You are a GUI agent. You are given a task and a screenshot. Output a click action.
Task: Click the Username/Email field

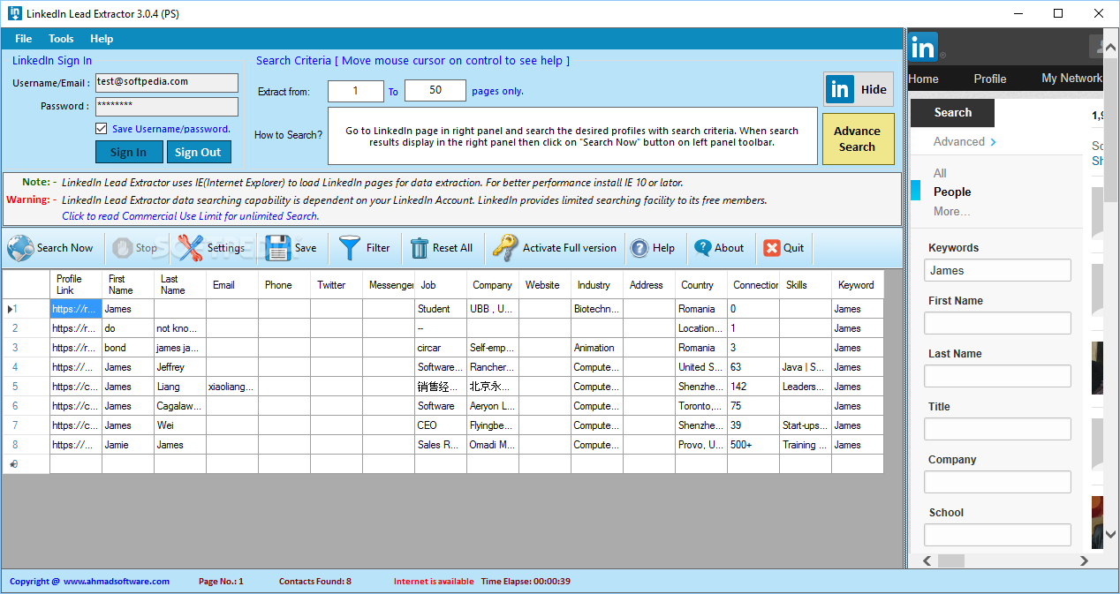(x=167, y=82)
